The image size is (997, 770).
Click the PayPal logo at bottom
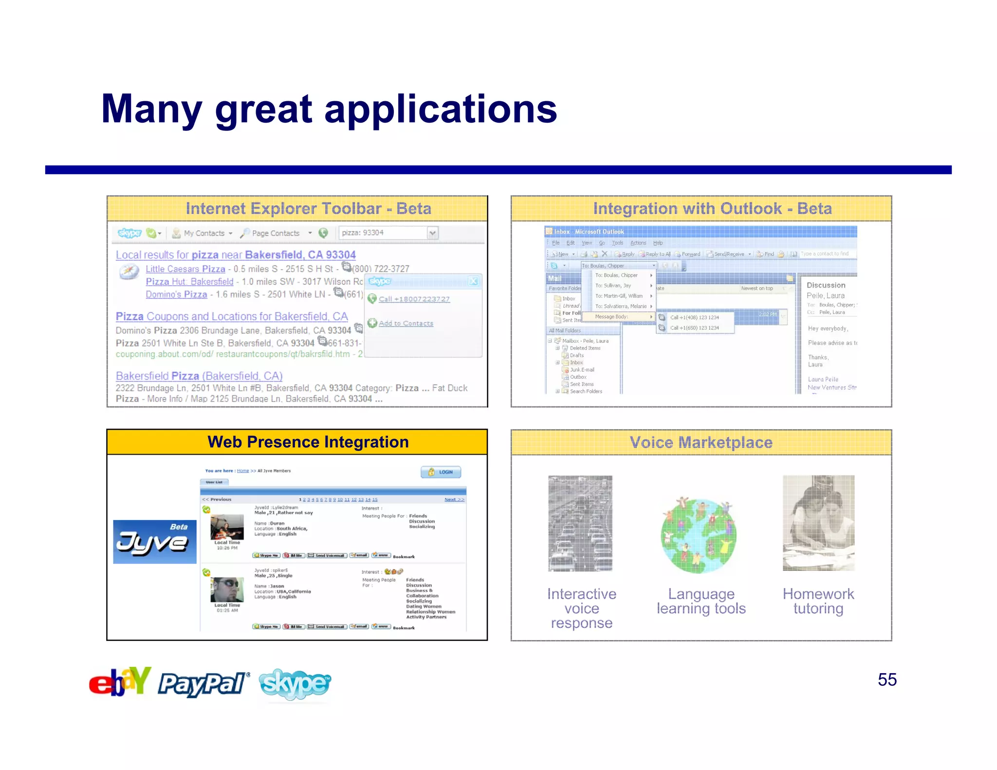tap(203, 684)
